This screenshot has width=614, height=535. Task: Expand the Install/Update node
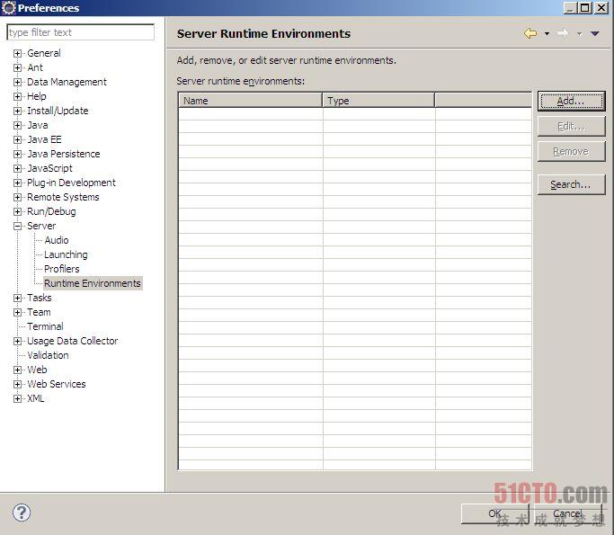17,111
